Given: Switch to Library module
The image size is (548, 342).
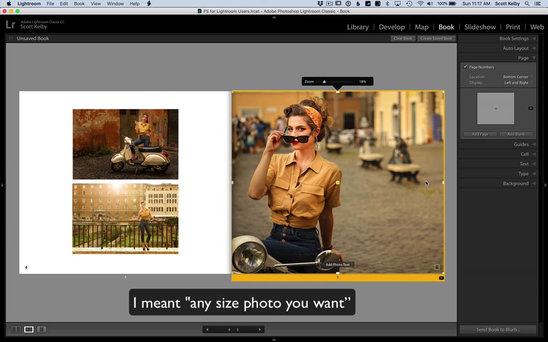Looking at the screenshot, I should click(358, 27).
